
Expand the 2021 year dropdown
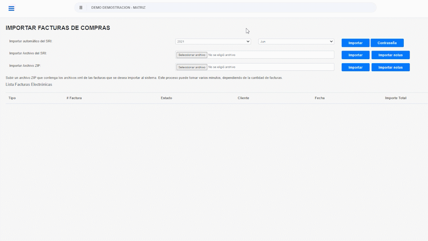(x=213, y=42)
